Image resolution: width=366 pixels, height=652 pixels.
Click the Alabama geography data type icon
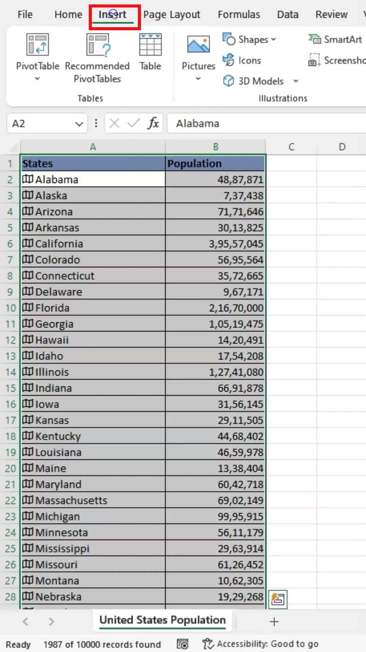[x=28, y=179]
